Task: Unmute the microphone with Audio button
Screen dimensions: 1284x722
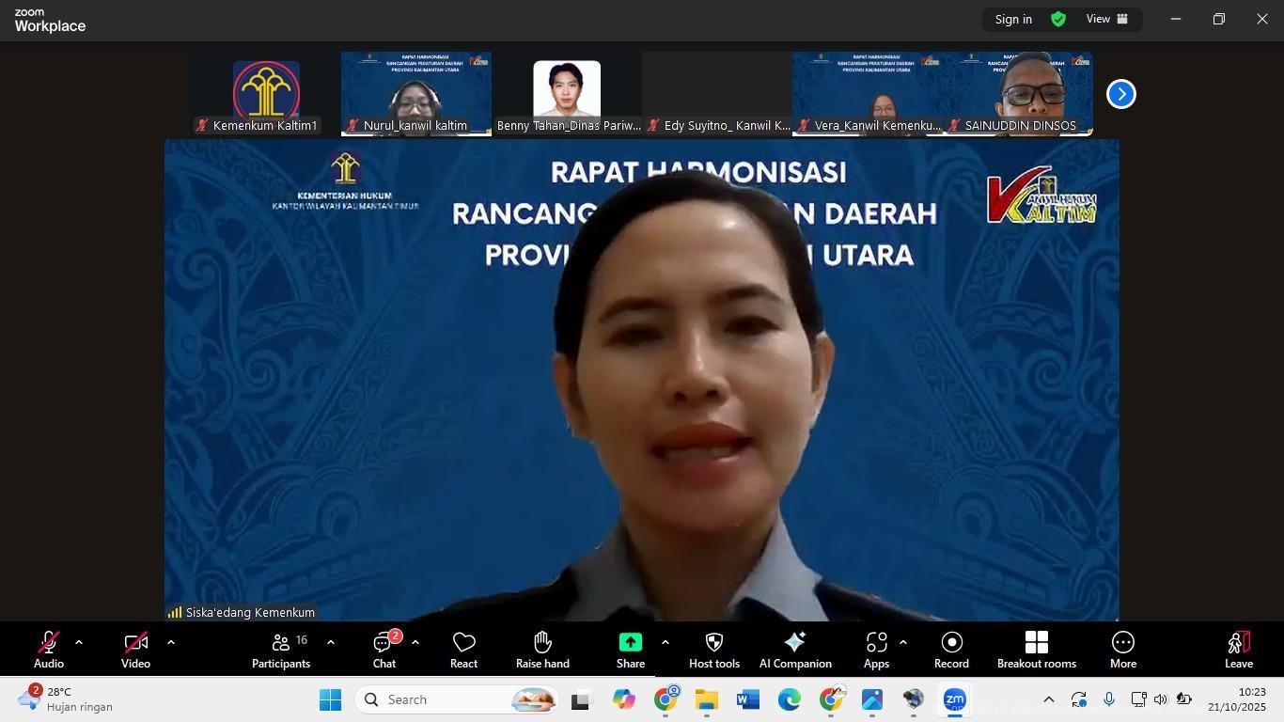Action: pos(49,650)
